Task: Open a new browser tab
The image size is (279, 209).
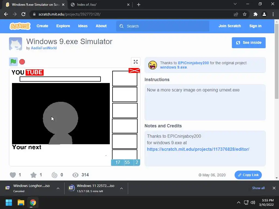Action: point(139,5)
